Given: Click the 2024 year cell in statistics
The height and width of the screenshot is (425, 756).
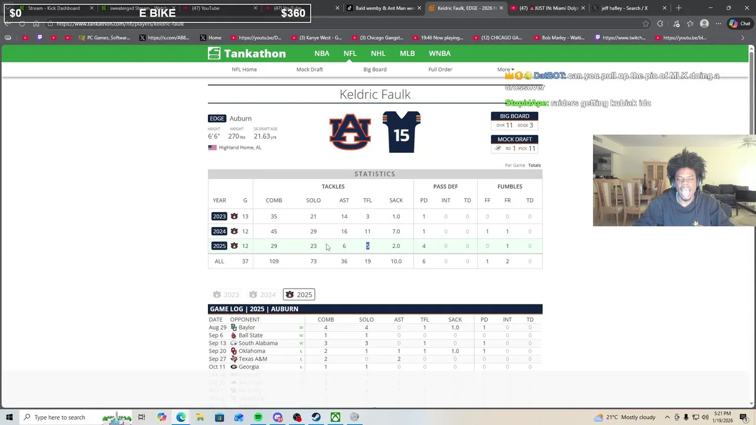Looking at the screenshot, I should (x=219, y=231).
